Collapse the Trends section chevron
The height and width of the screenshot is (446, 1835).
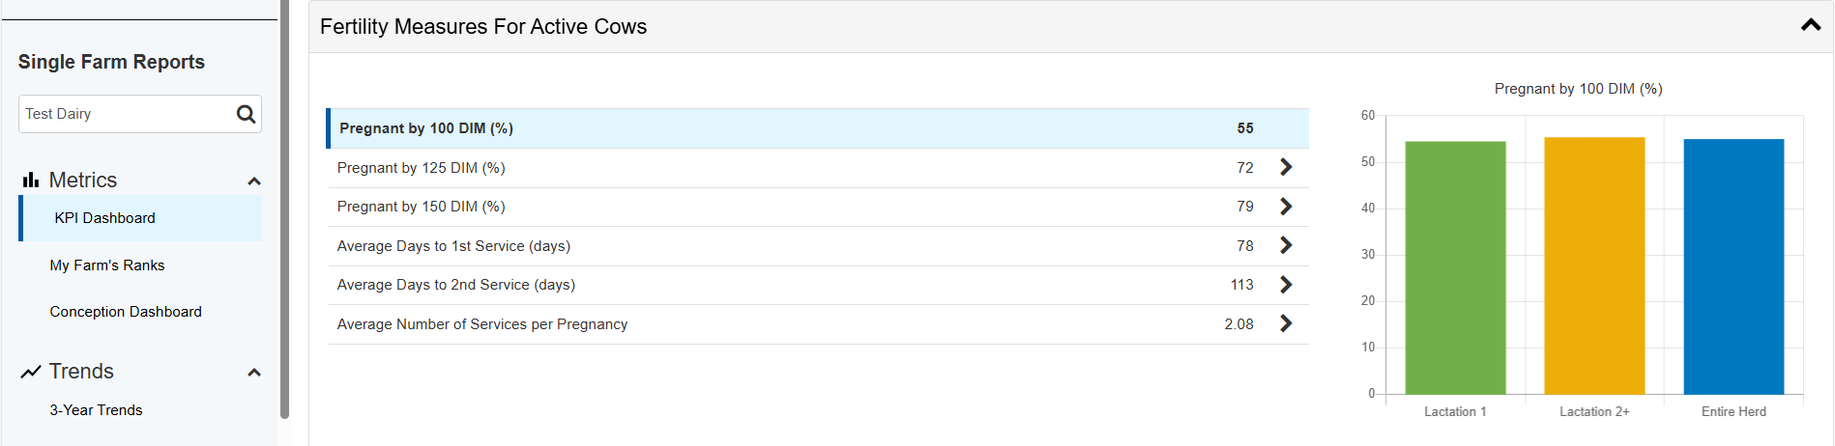point(254,373)
